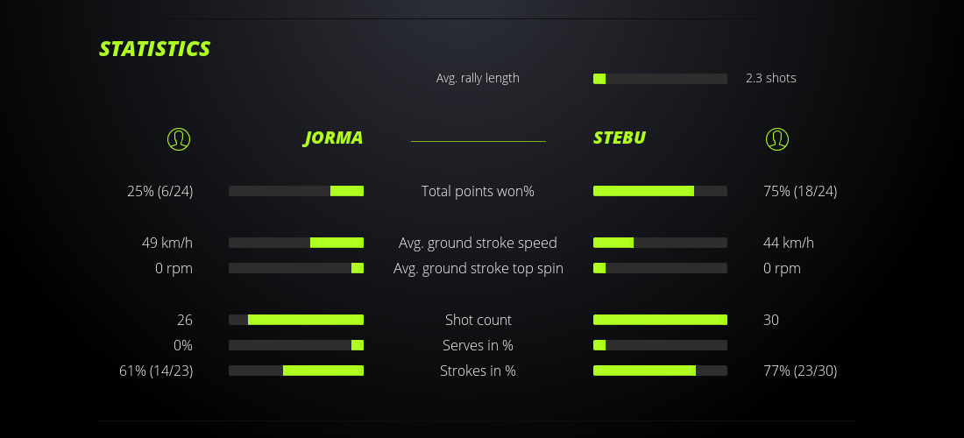Click Stebu's ground stroke speed bar
This screenshot has width=964, height=438.
660,243
